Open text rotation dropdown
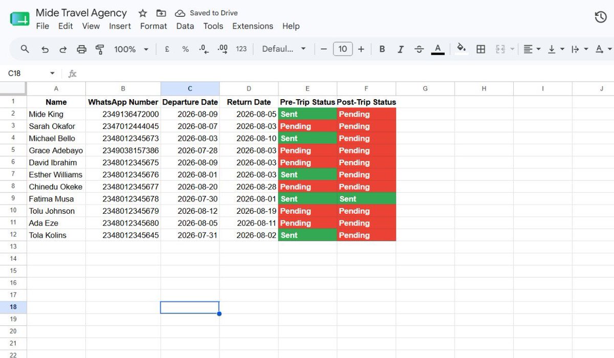 coord(603,49)
